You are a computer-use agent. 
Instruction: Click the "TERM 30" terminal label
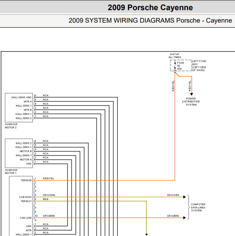(x=26, y=180)
